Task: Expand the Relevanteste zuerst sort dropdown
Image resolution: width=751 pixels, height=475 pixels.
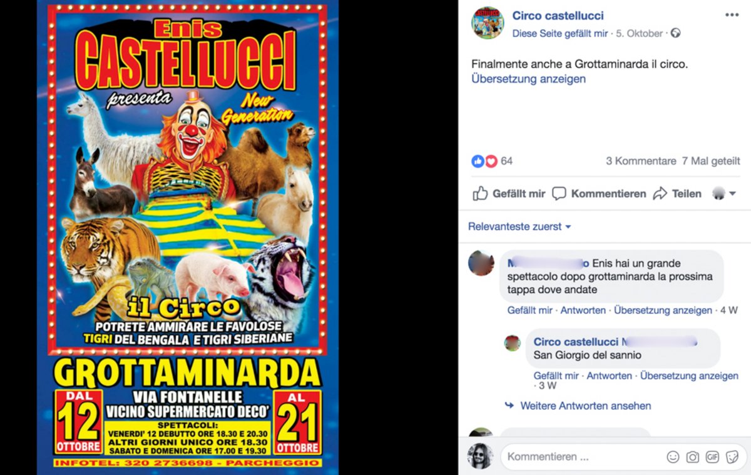Action: pyautogui.click(x=519, y=227)
